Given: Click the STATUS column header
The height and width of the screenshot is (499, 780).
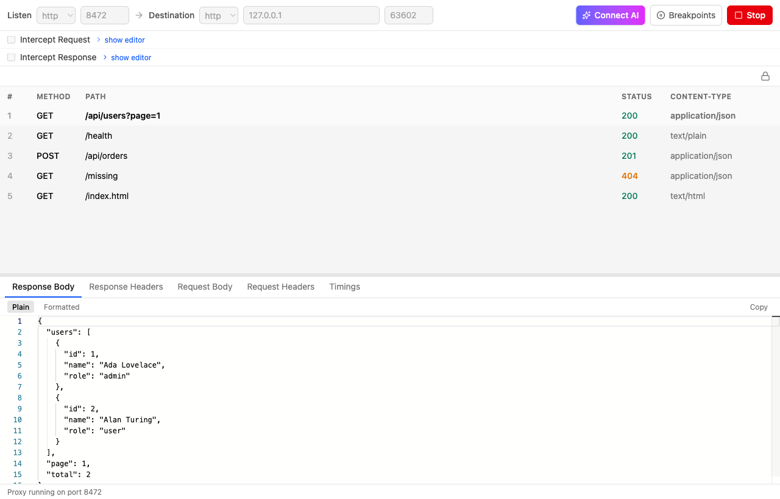Looking at the screenshot, I should tap(637, 97).
